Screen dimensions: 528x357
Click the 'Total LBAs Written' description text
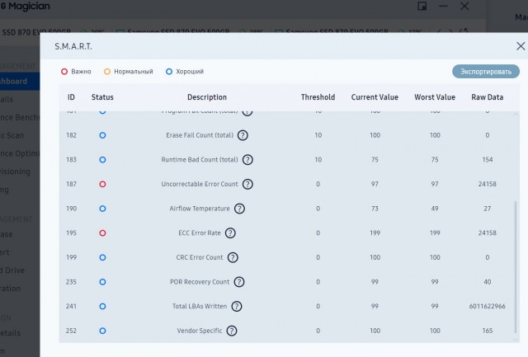[x=200, y=307]
